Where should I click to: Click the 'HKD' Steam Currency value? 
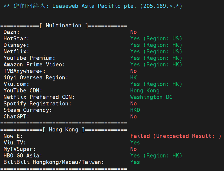135,110
